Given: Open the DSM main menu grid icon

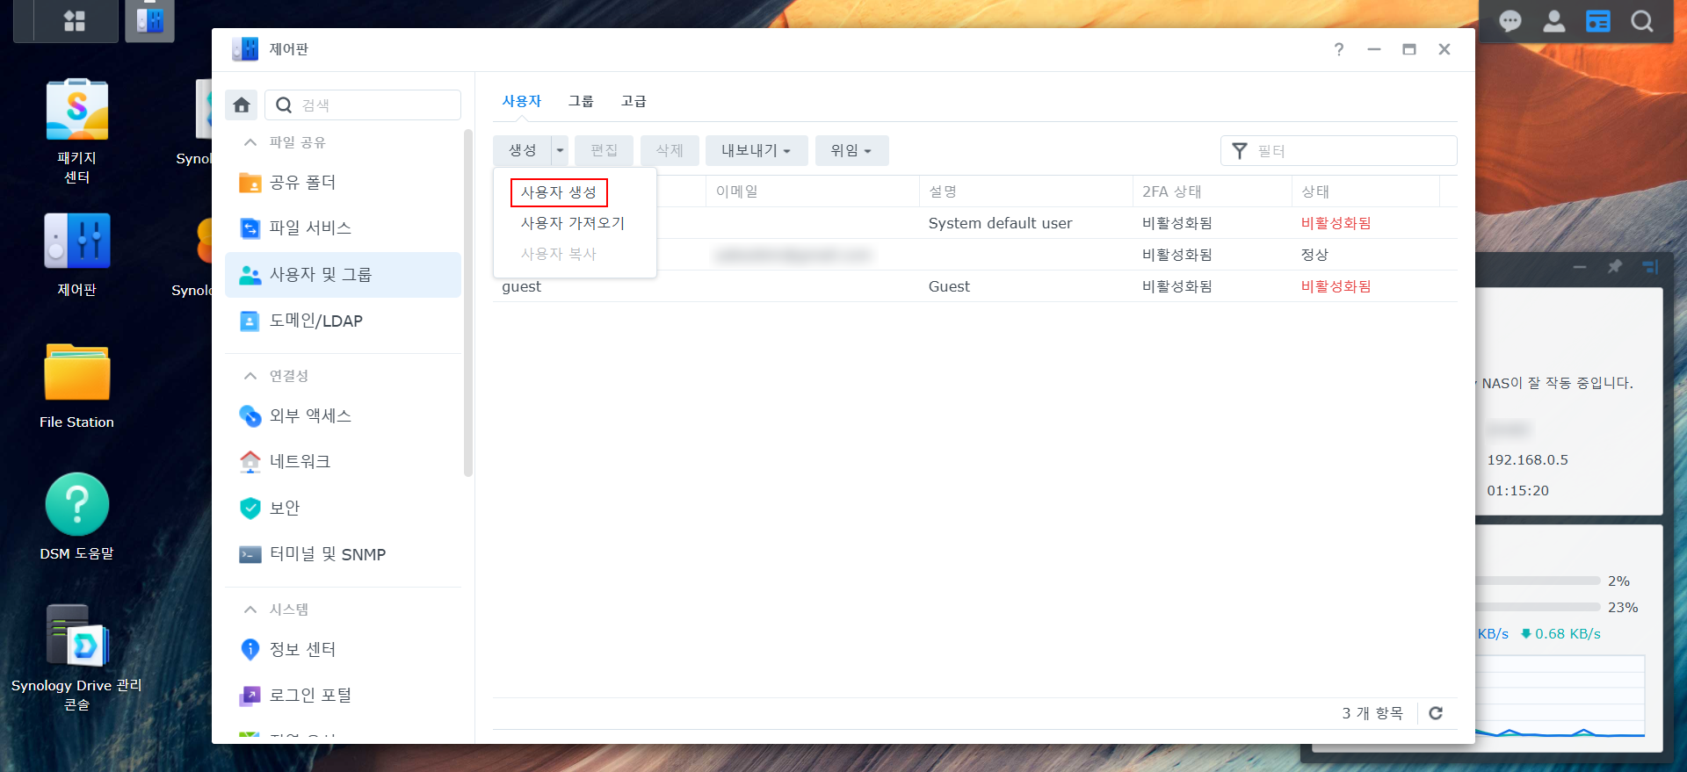Looking at the screenshot, I should pyautogui.click(x=75, y=21).
